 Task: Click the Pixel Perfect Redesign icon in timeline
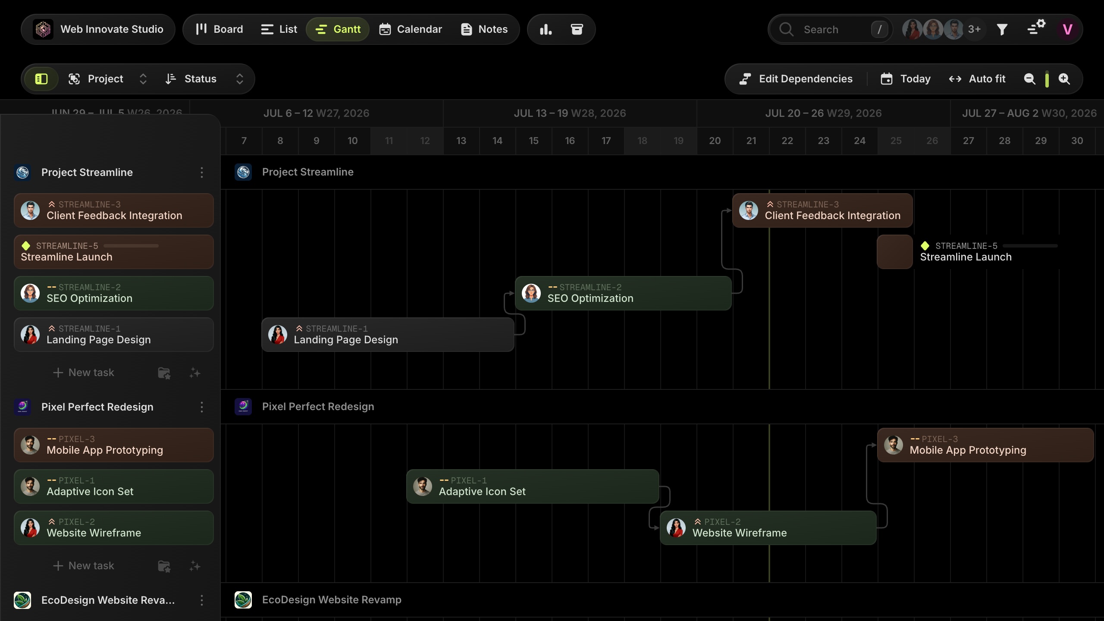[243, 407]
